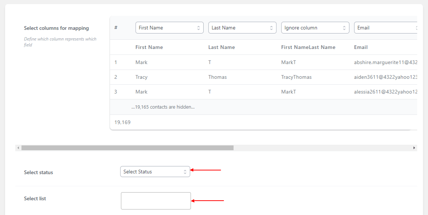
Task: Click the chevron arrows in Select Status dropdown
Action: pos(185,172)
